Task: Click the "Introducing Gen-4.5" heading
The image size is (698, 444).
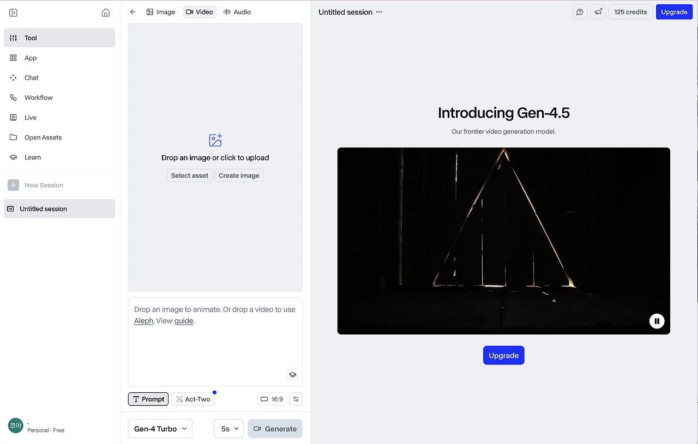Action: tap(504, 113)
